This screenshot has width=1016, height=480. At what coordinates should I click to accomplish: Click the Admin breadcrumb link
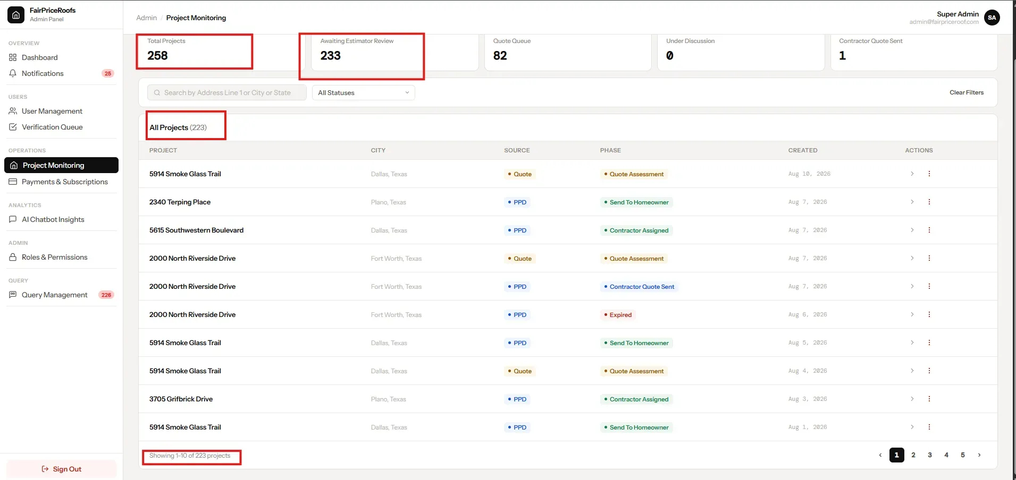tap(146, 18)
